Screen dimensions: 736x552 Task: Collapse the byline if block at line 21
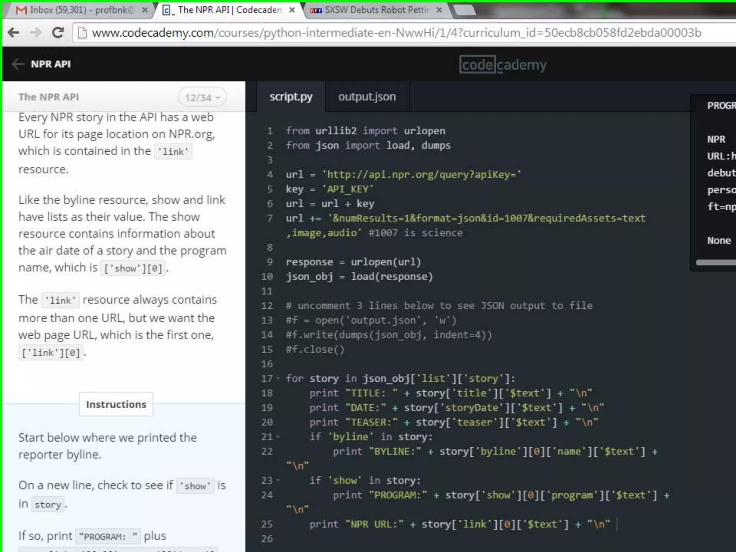tap(278, 437)
